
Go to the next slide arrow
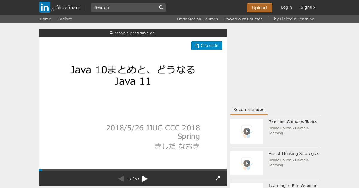(x=145, y=179)
